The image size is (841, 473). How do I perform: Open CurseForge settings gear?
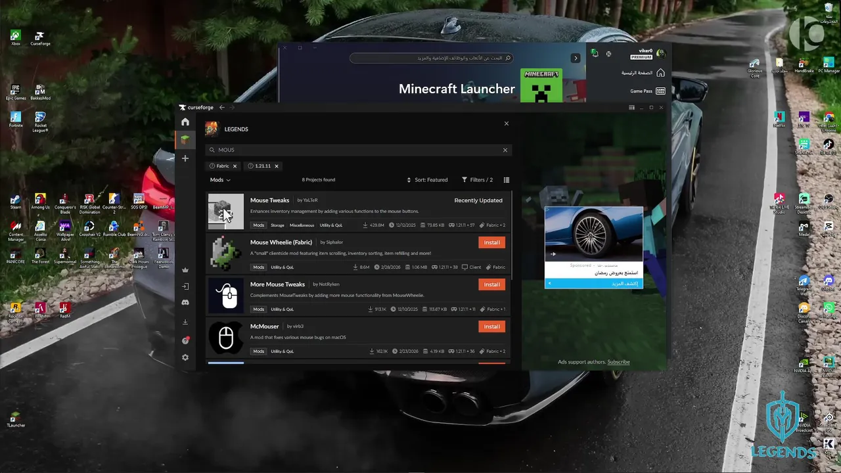click(x=185, y=357)
